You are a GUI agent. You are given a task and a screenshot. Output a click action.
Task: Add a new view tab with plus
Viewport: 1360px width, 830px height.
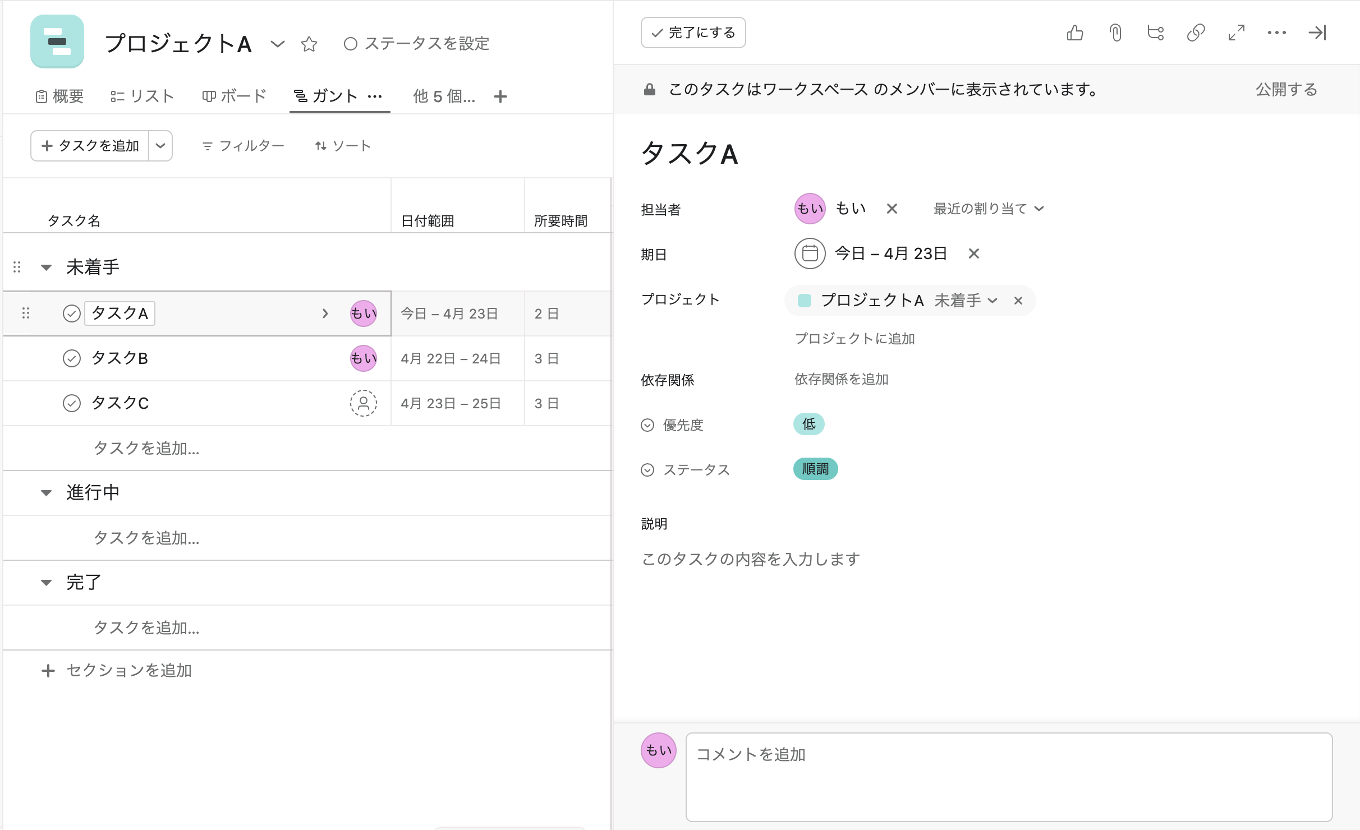(500, 96)
